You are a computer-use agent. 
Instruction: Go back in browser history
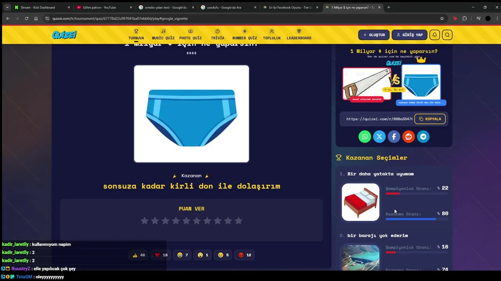[x=8, y=18]
